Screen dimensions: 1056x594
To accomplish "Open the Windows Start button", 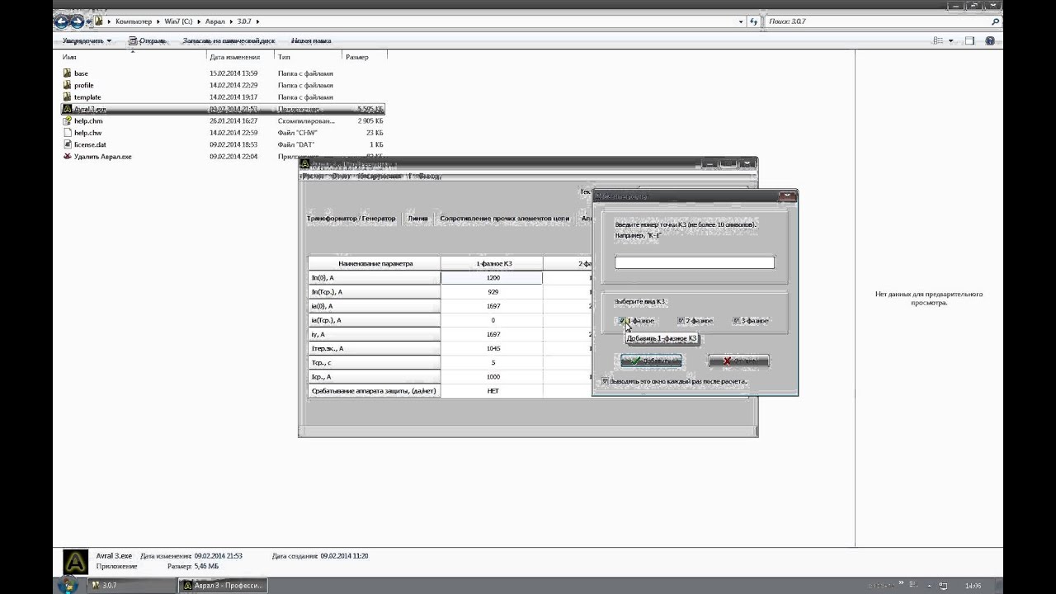I will coord(68,585).
